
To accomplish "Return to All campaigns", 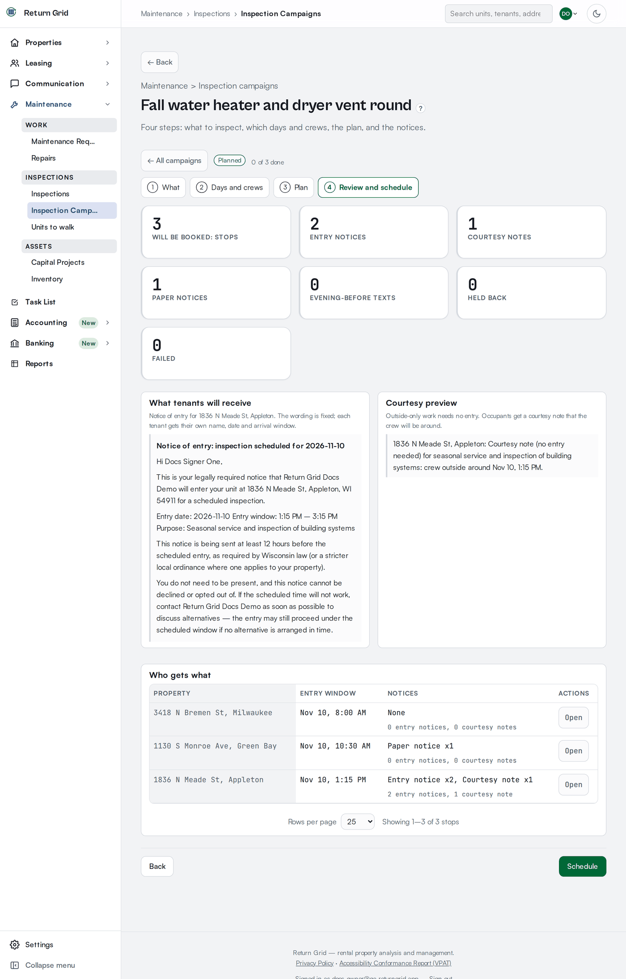I will [174, 161].
